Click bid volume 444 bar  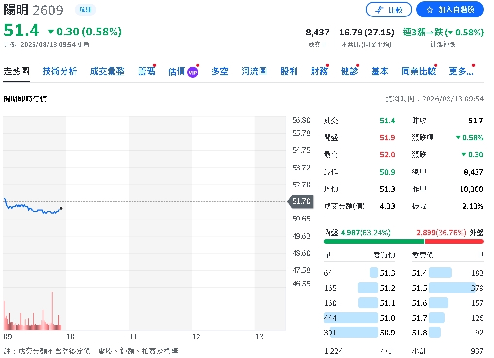click(x=351, y=318)
